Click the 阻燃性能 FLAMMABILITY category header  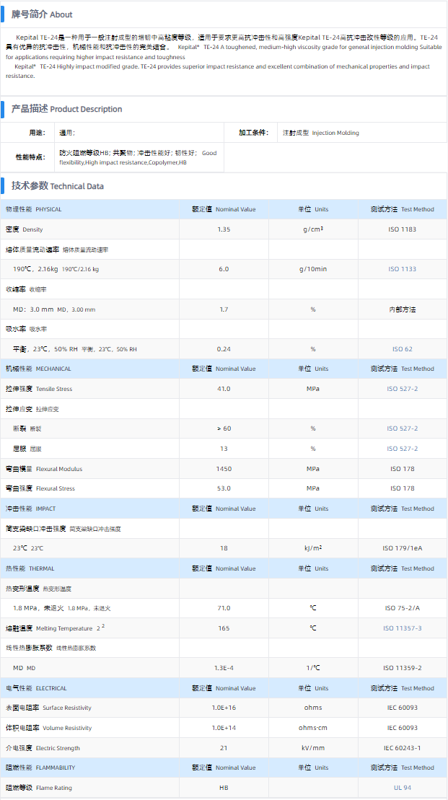(x=40, y=768)
